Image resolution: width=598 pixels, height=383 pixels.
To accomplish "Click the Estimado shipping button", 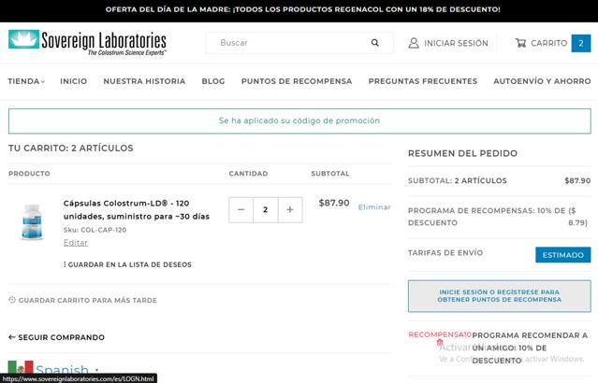I will point(563,255).
